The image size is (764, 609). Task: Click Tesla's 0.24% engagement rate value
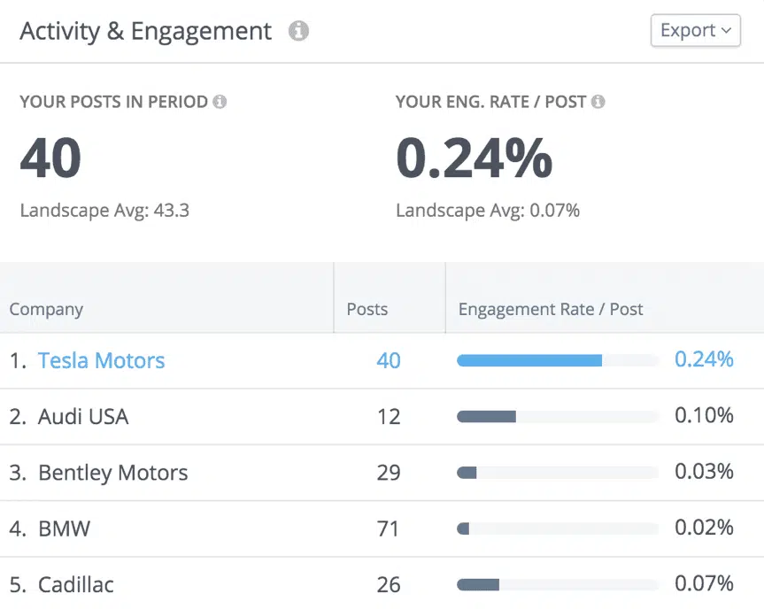point(704,359)
